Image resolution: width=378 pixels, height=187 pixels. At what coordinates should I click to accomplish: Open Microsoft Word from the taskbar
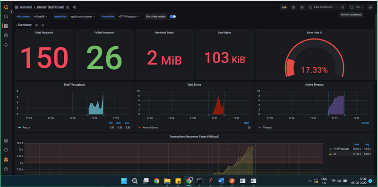tap(221, 180)
